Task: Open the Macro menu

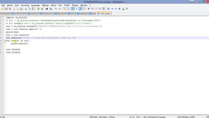Action: (x=54, y=5)
